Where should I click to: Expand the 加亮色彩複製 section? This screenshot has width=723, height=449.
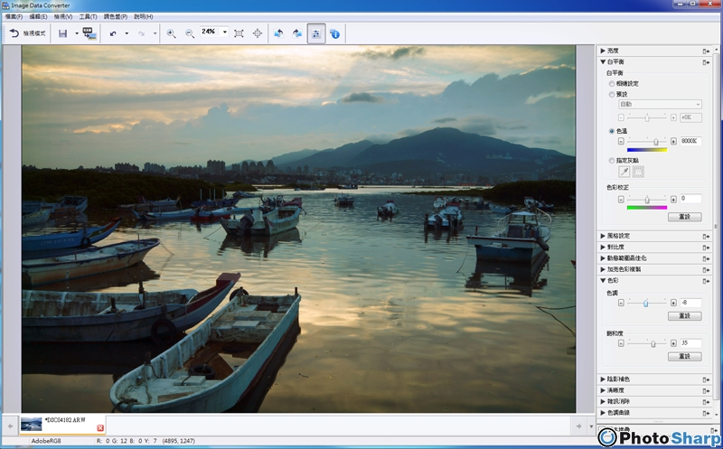pos(602,269)
